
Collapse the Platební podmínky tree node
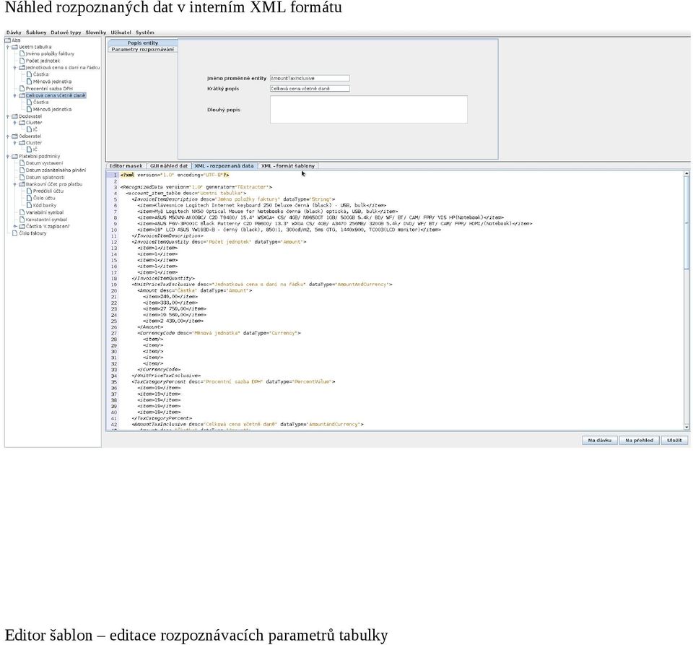8,157
